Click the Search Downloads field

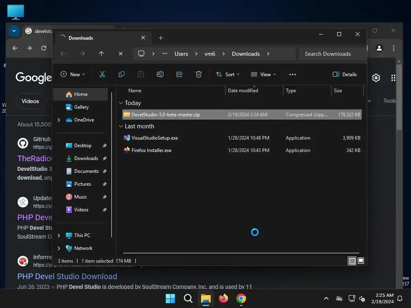click(x=332, y=54)
